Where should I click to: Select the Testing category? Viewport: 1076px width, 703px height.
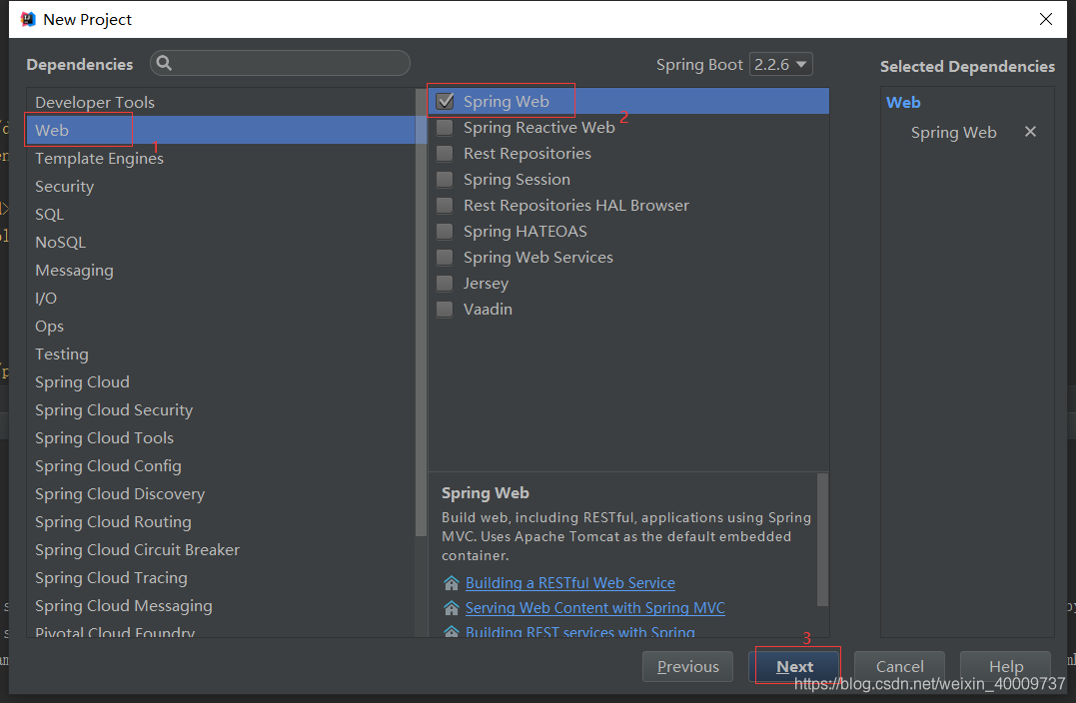tap(221, 354)
